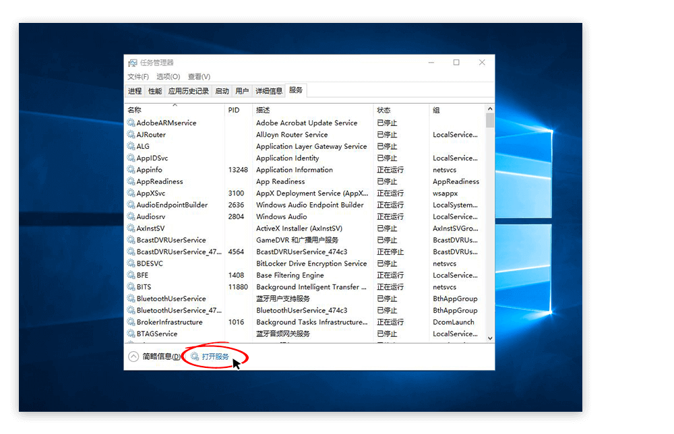The image size is (674, 434).
Task: Open the 文件(F) menu
Action: point(137,76)
